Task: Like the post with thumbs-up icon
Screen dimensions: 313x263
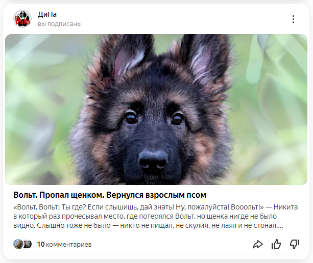Action: (x=276, y=244)
